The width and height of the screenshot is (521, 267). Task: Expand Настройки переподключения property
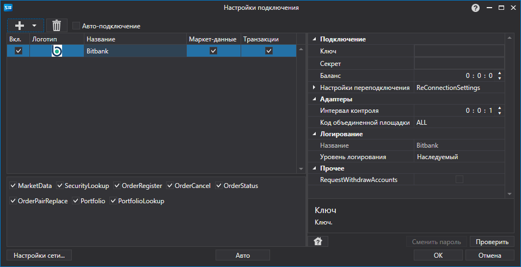click(x=314, y=87)
